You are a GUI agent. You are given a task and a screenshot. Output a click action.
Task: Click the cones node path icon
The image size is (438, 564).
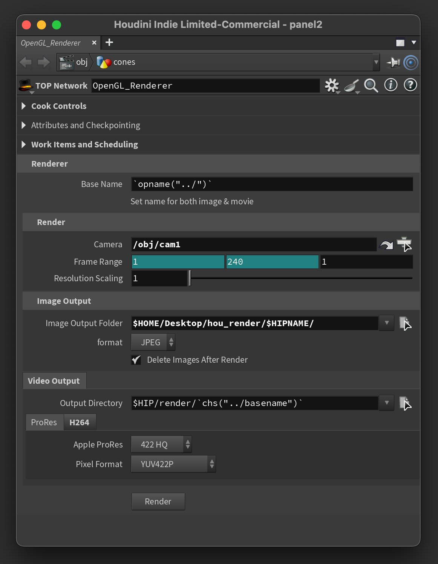click(104, 62)
